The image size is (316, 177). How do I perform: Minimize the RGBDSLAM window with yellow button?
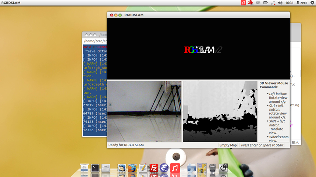(x=116, y=15)
